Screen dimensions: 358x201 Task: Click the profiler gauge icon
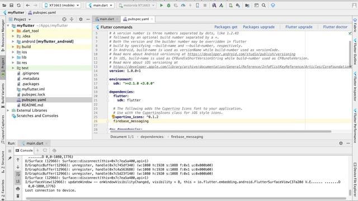(183, 5)
